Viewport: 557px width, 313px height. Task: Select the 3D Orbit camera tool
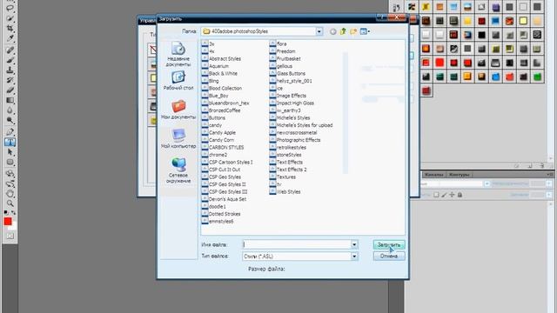click(10, 183)
